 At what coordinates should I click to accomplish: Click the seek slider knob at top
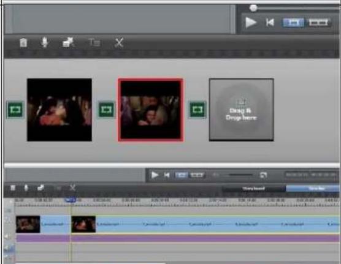coord(253,8)
